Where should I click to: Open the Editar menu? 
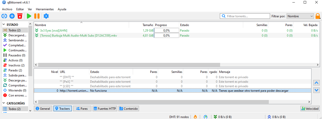(x=20, y=9)
